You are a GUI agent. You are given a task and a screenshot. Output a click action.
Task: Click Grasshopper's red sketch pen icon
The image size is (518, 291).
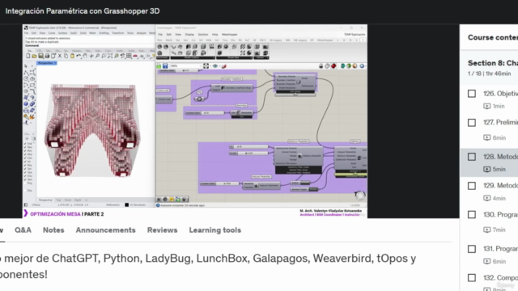224,66
